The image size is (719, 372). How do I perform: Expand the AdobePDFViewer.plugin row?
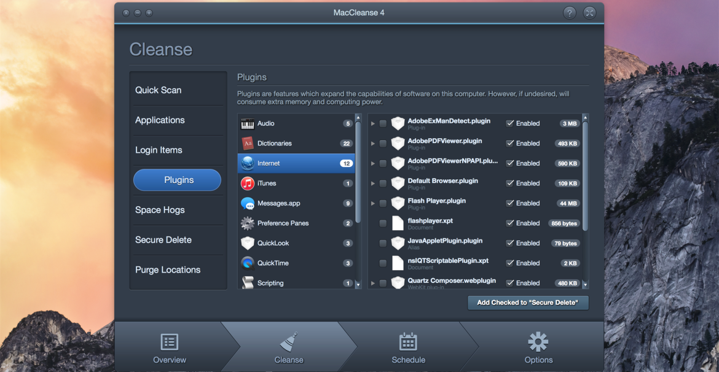pos(373,144)
